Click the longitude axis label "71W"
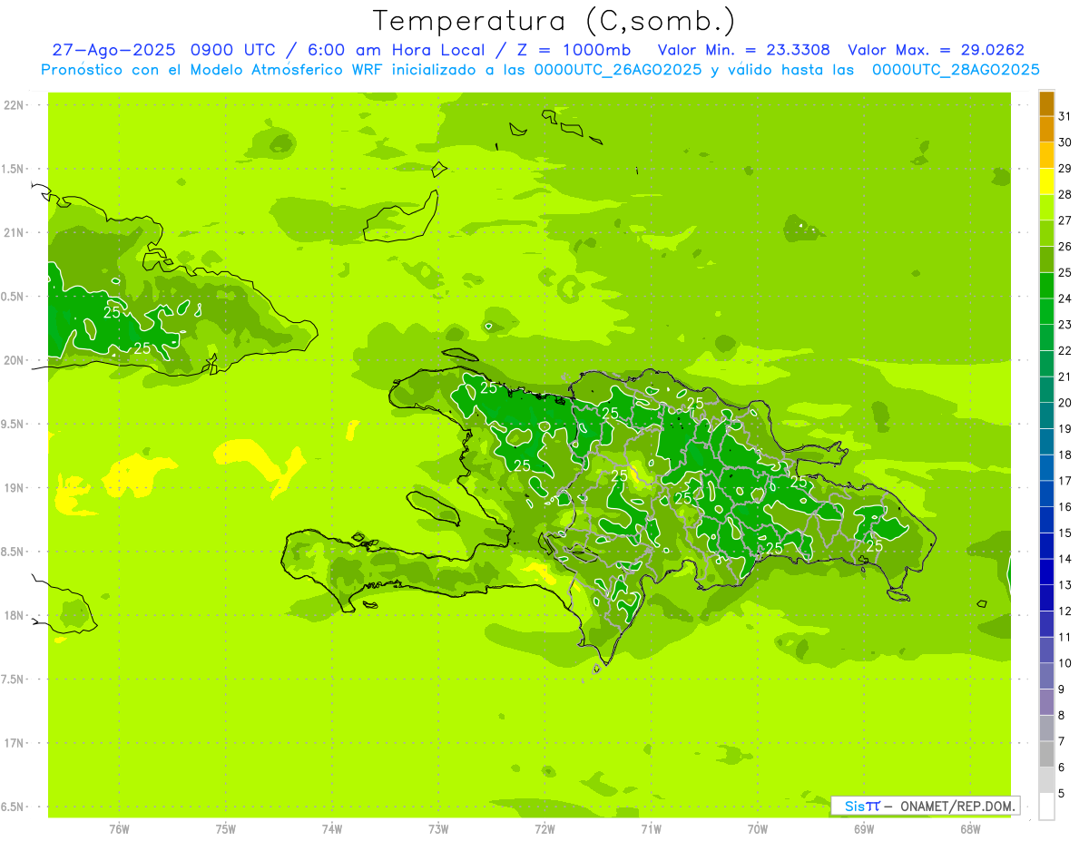Screen dimensions: 1089x841 pos(651,829)
